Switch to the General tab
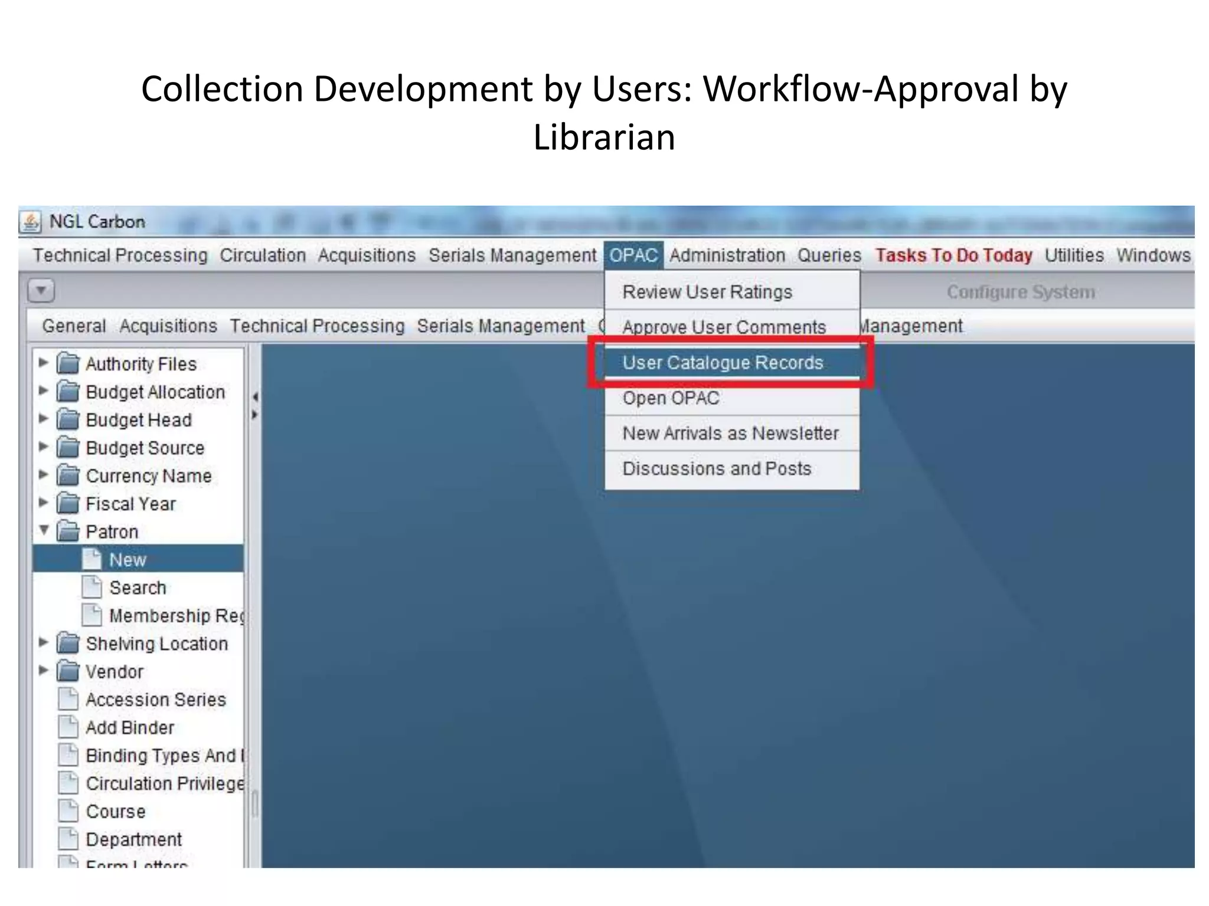1209x906 pixels. click(74, 326)
